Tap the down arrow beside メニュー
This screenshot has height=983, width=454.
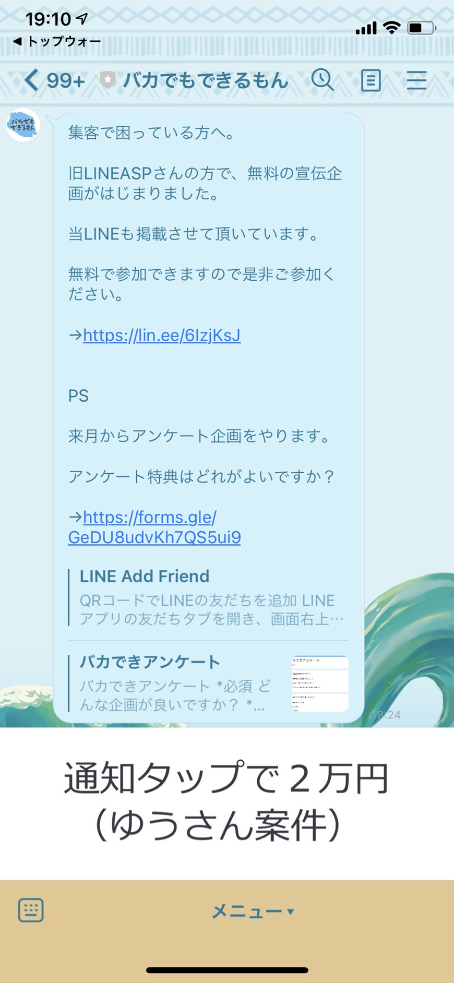(x=291, y=912)
